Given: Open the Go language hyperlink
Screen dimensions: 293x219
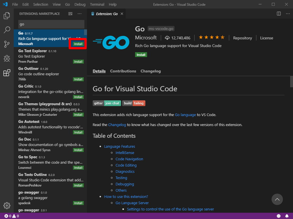Looking at the screenshot, I should tap(185, 115).
